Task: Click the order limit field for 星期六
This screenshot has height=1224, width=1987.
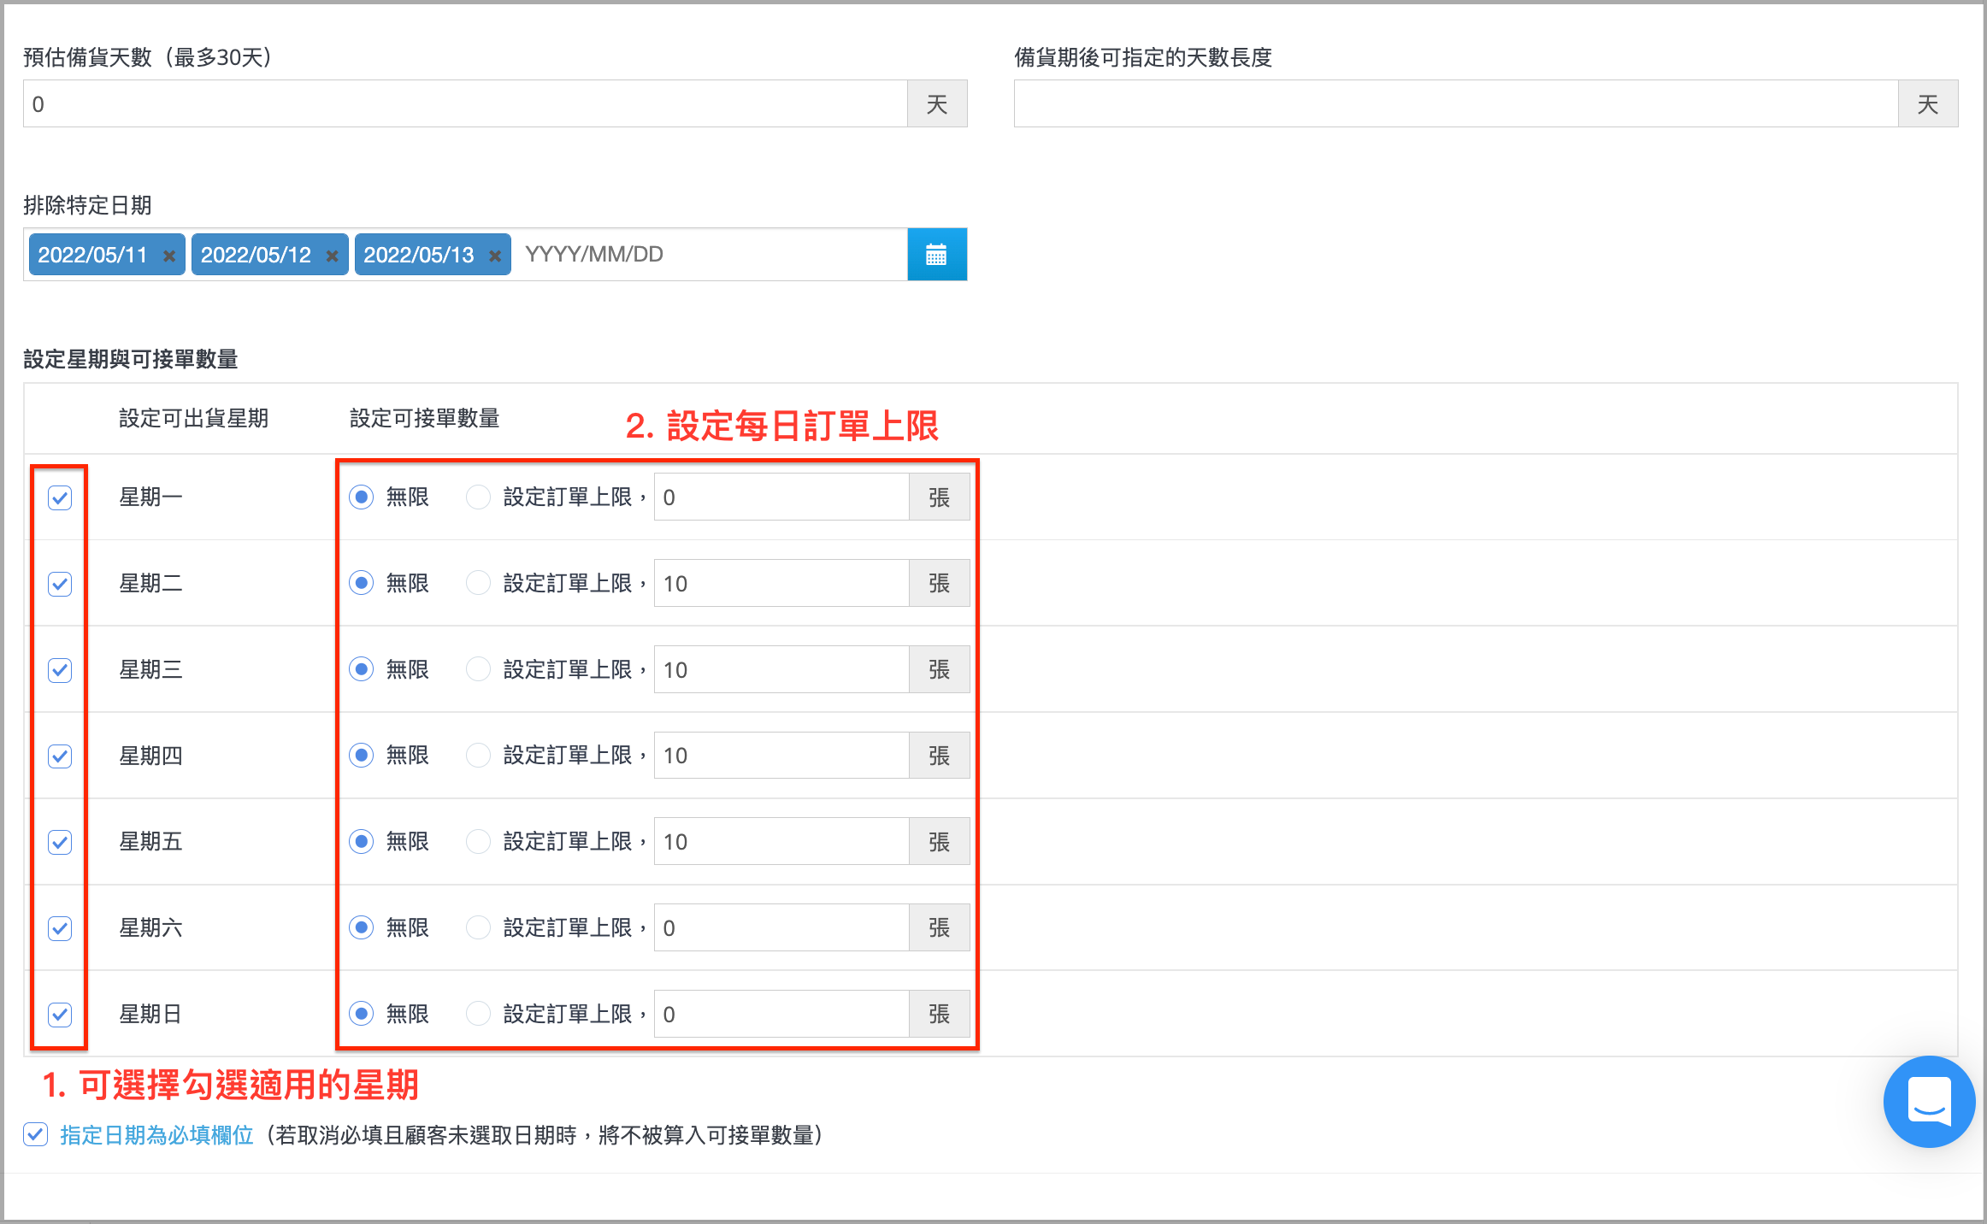Action: click(781, 927)
